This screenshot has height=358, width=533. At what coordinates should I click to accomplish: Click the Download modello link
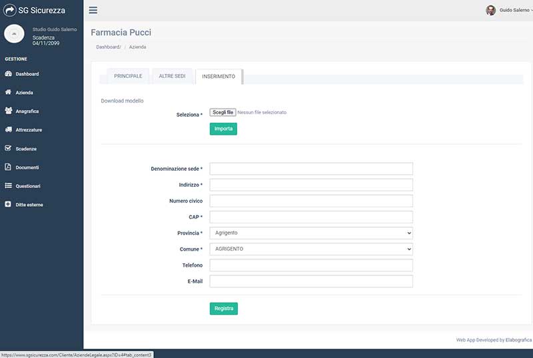click(x=122, y=101)
